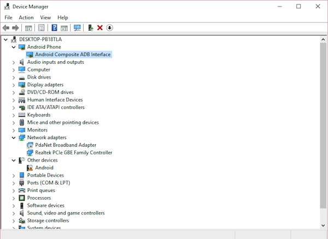Screen dimensions: 328x239
Task: Expand the Monitors category
Action: (x=14, y=130)
